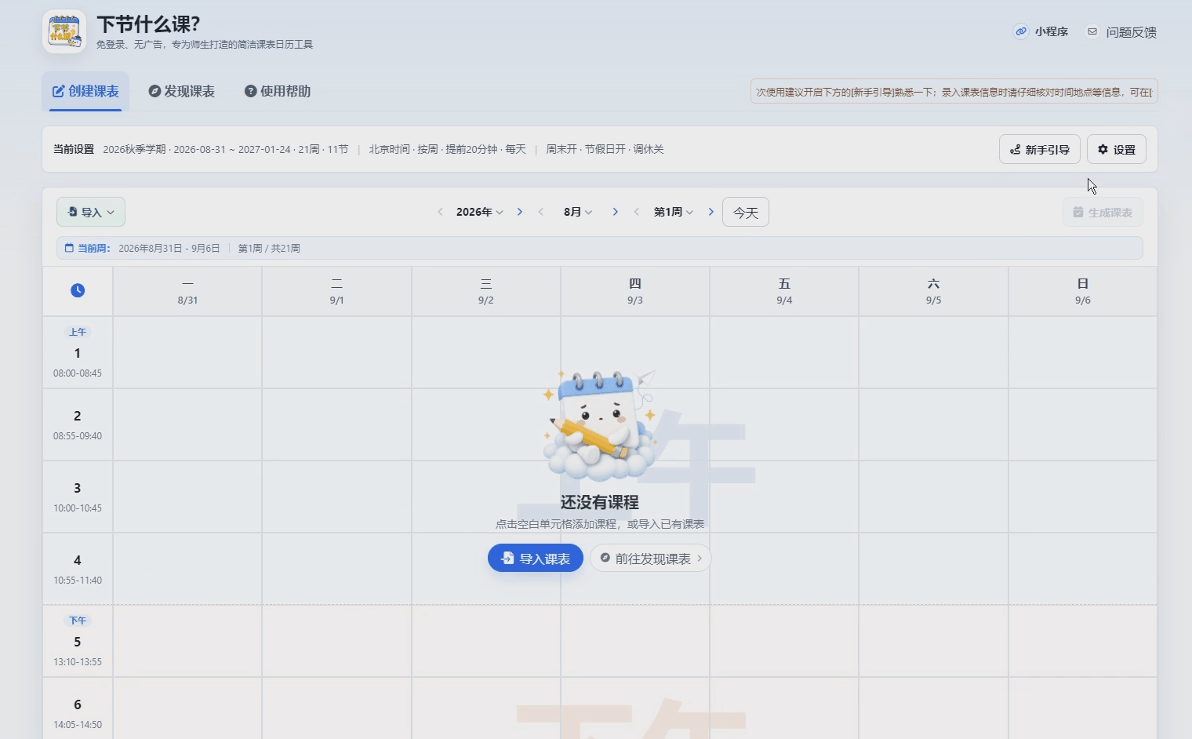Click period 2 time 08:55-09:40
The image size is (1192, 739).
78,436
